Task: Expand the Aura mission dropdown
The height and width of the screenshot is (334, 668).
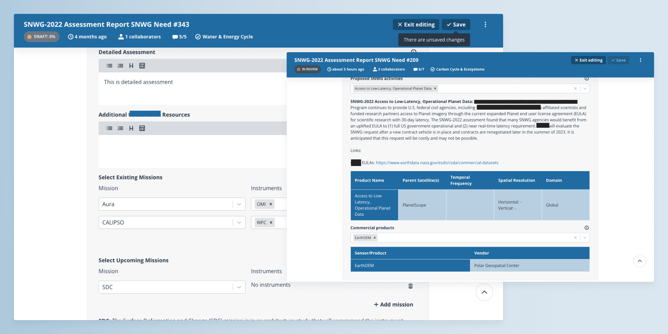Action: tap(239, 204)
